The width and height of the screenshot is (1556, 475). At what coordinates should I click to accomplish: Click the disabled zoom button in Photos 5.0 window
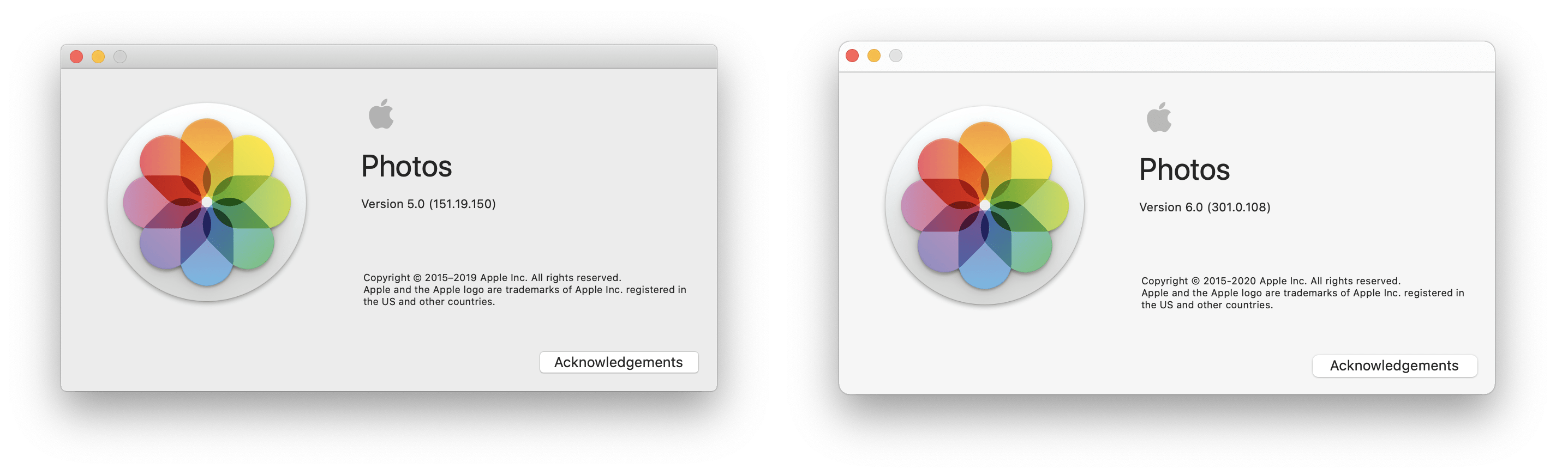pyautogui.click(x=120, y=57)
